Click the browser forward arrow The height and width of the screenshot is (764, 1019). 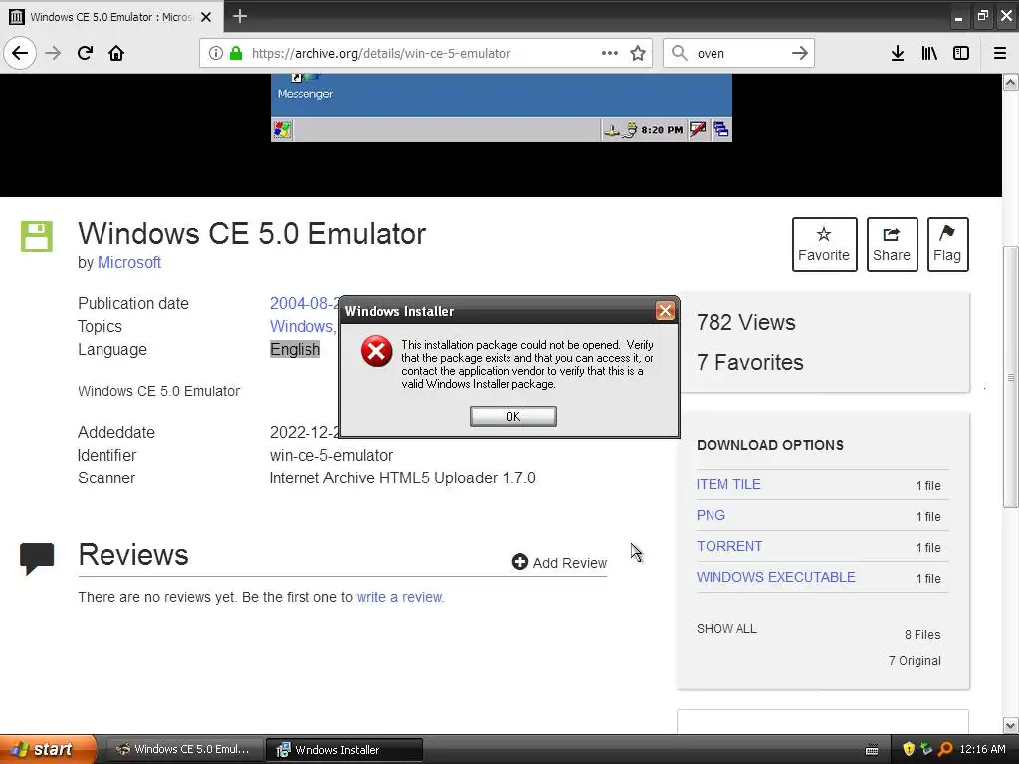pos(53,53)
